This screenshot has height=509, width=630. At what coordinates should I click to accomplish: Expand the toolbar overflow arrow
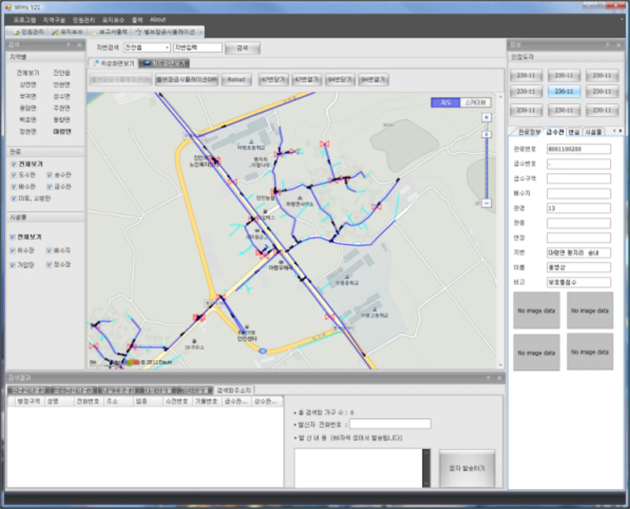tap(201, 32)
